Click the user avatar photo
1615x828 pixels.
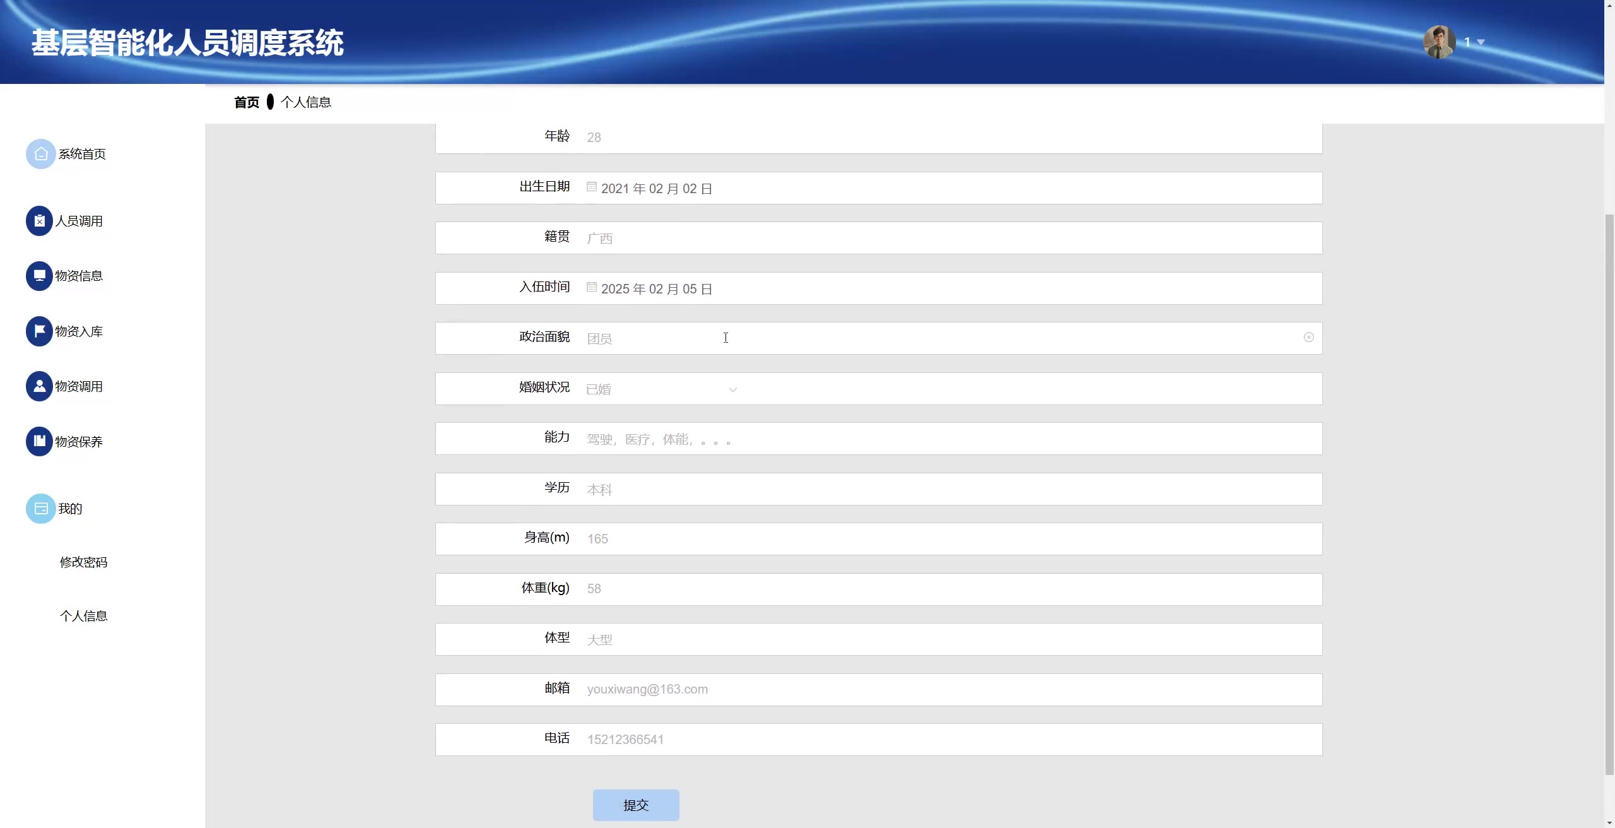(1439, 42)
